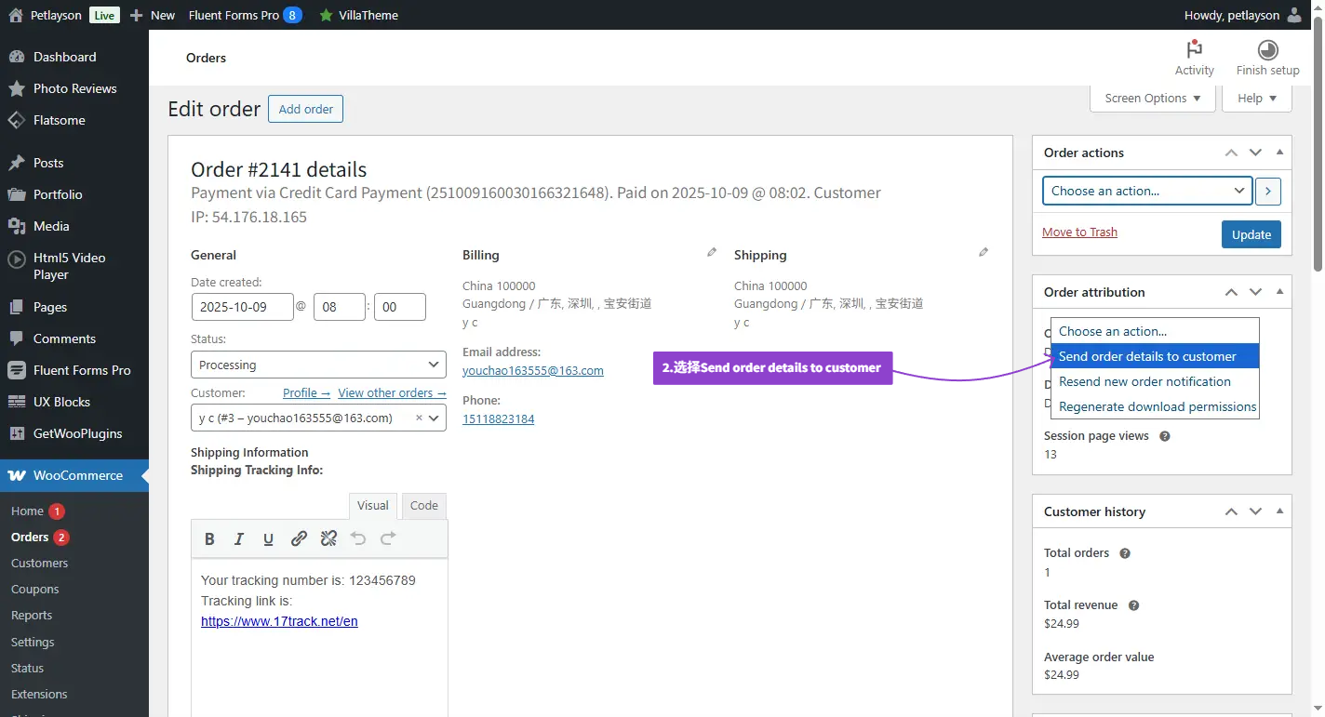
Task: Collapse the Order actions panel
Action: coord(1279,153)
